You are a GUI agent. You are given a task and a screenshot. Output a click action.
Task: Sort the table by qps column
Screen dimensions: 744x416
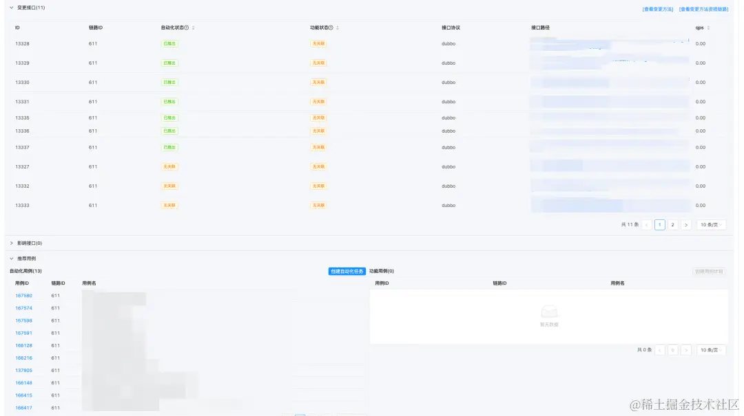pos(708,28)
